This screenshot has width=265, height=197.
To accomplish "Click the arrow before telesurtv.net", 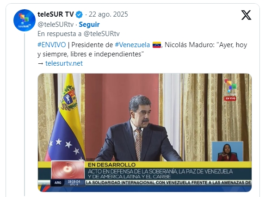I will (x=41, y=63).
